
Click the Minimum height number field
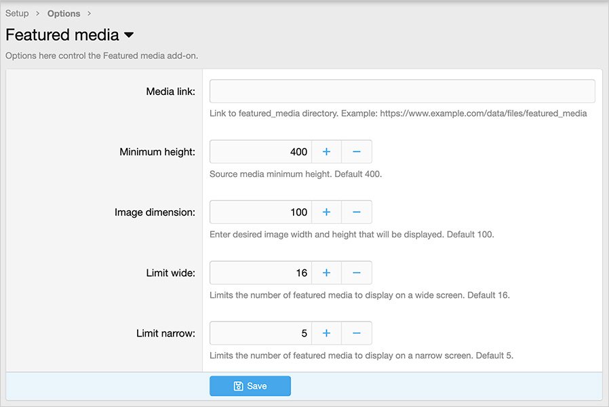click(260, 152)
